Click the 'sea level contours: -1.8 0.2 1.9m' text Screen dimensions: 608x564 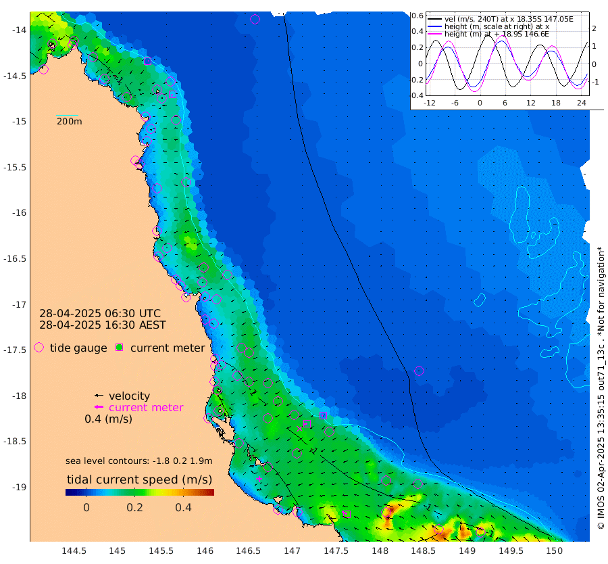tap(138, 461)
